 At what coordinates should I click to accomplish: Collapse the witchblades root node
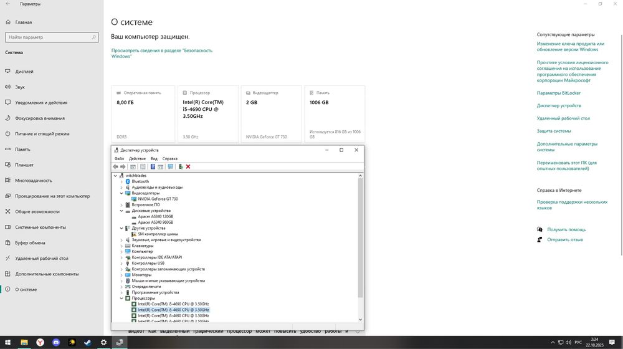click(116, 176)
